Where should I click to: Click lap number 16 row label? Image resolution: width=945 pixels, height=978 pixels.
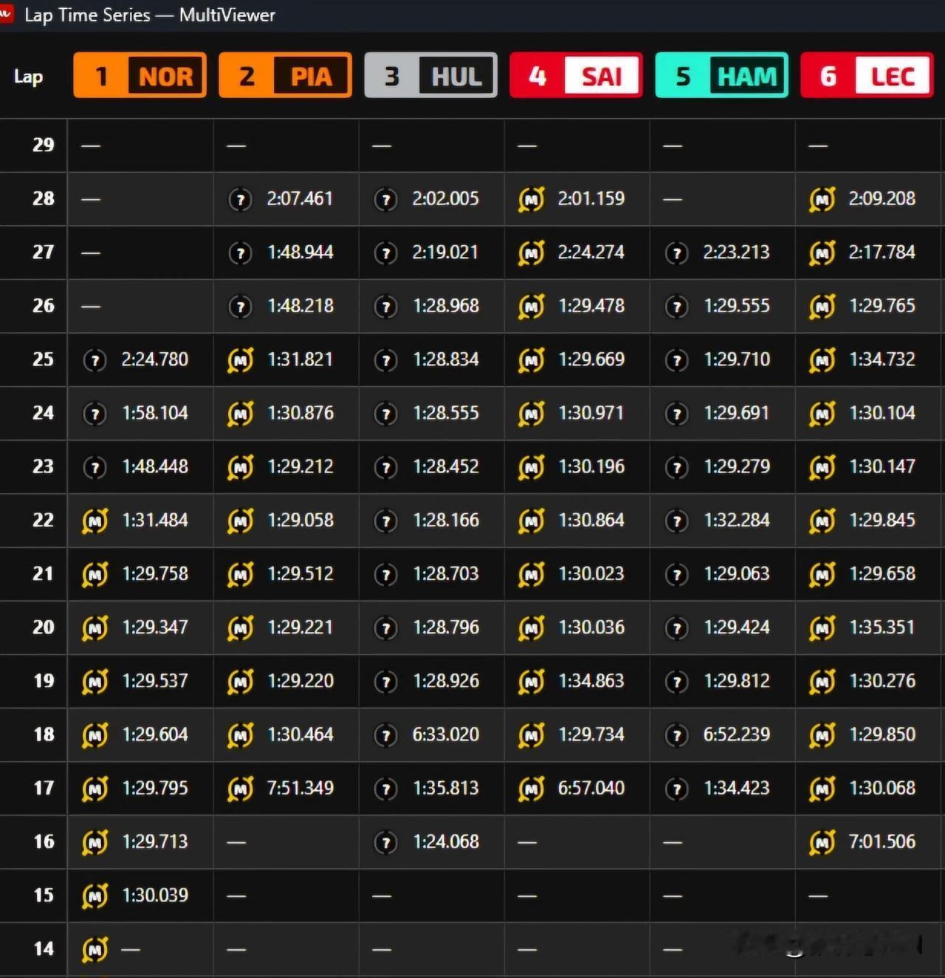[x=43, y=841]
